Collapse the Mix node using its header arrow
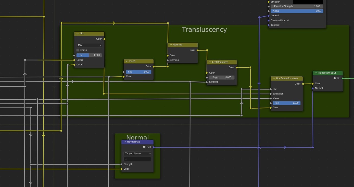This screenshot has width=354, height=187. [x=78, y=33]
